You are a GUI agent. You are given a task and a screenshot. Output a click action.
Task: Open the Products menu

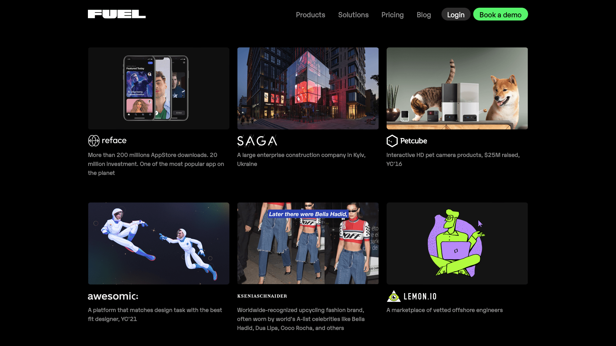310,15
